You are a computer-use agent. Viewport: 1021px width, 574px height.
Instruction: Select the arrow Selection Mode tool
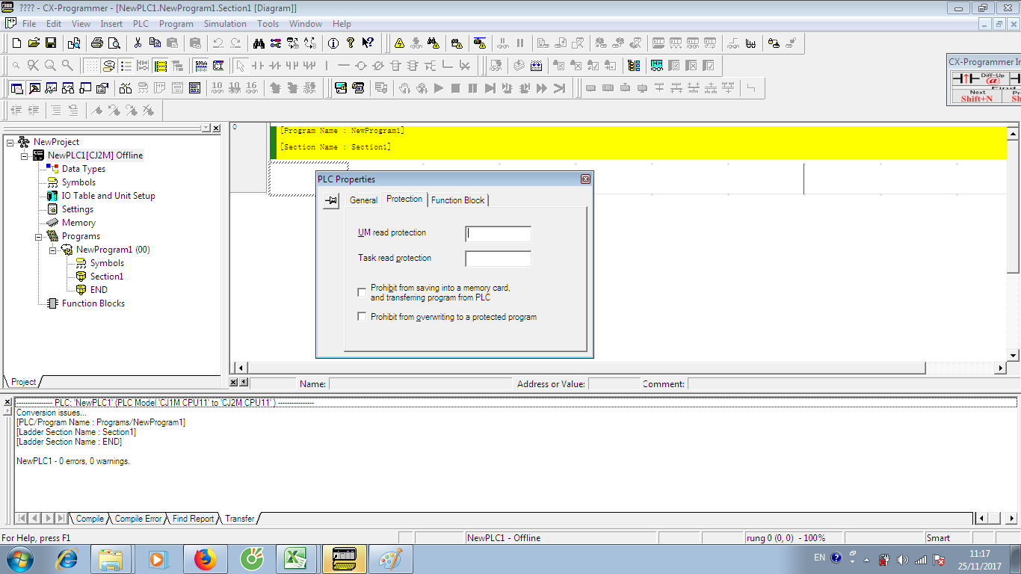(240, 66)
